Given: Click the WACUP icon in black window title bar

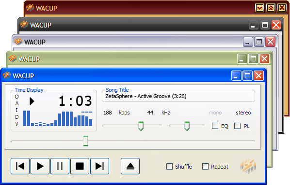Looking at the screenshot, I should pyautogui.click(x=24, y=25).
